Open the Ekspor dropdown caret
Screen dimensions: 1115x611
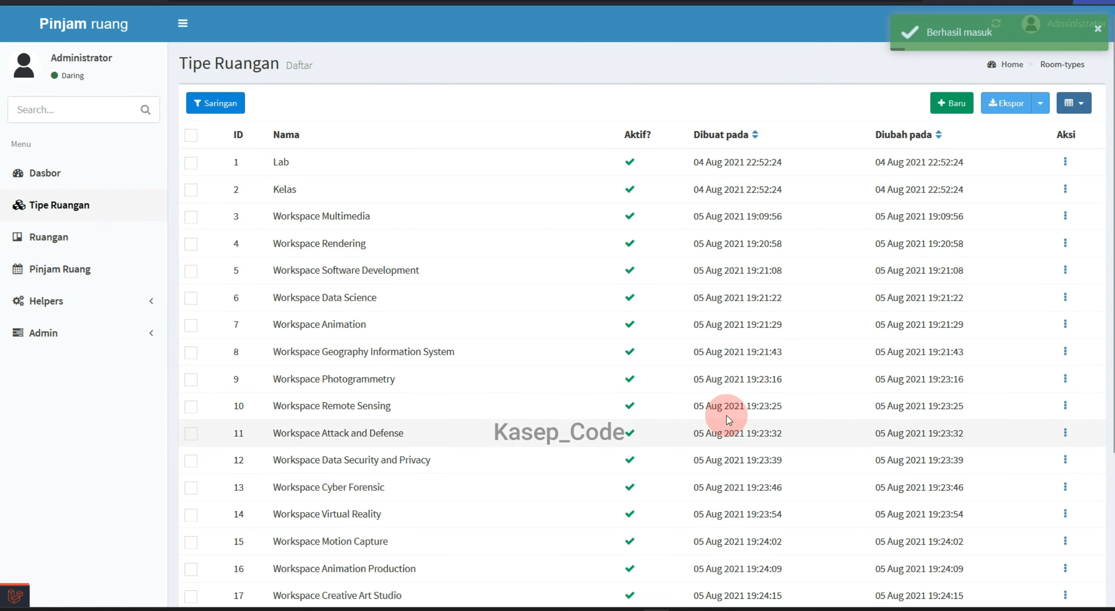click(x=1040, y=103)
